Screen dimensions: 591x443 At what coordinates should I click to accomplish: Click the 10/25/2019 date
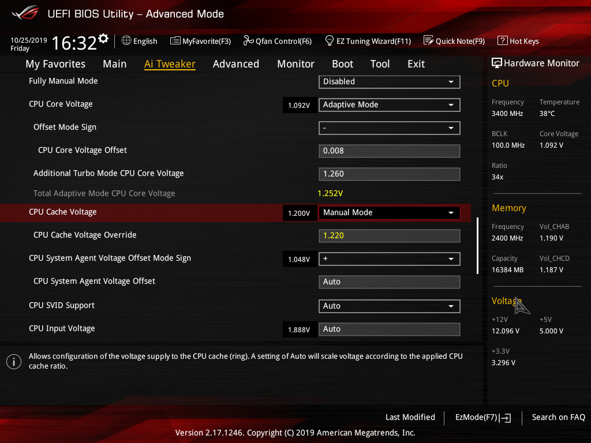click(x=29, y=40)
